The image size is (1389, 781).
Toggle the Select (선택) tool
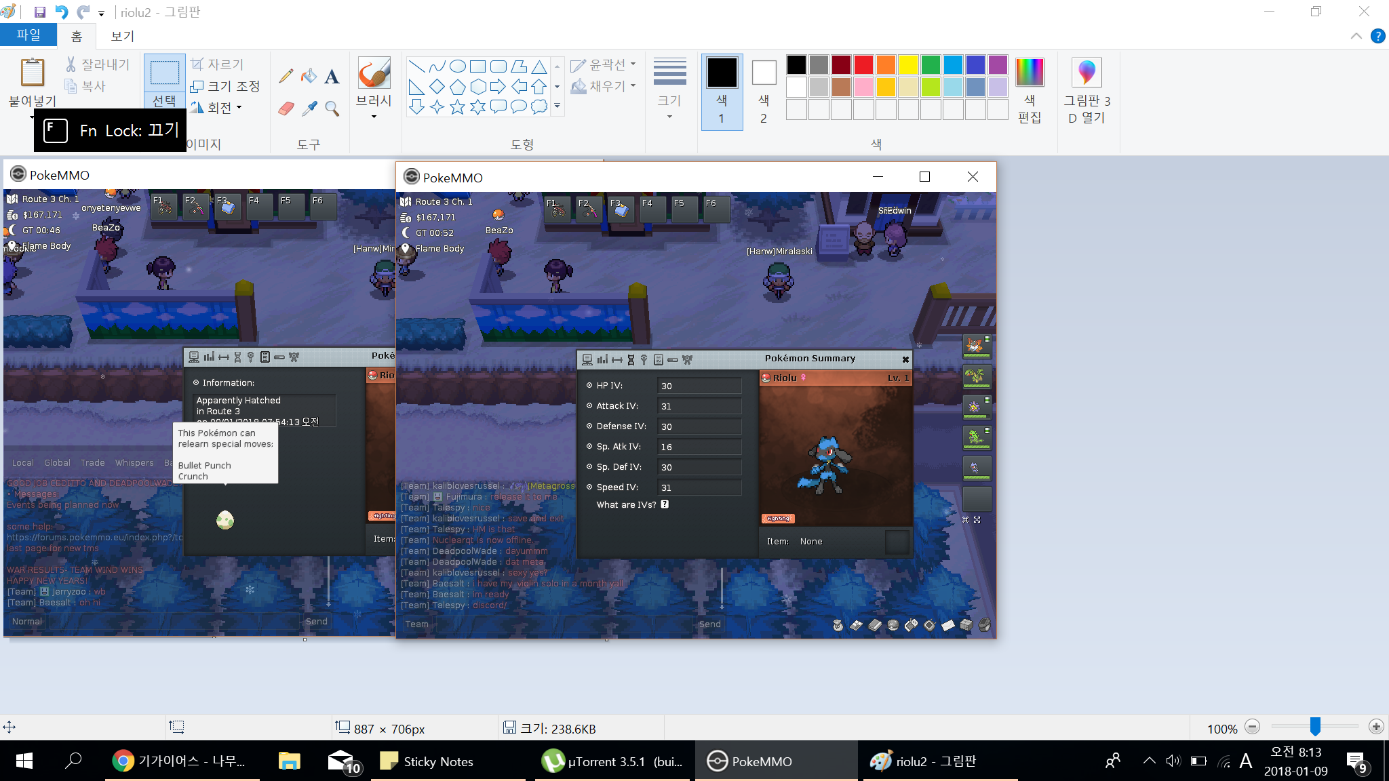tap(165, 73)
